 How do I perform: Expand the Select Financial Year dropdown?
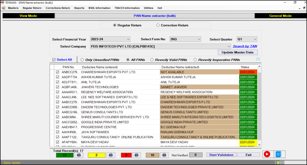128,39
